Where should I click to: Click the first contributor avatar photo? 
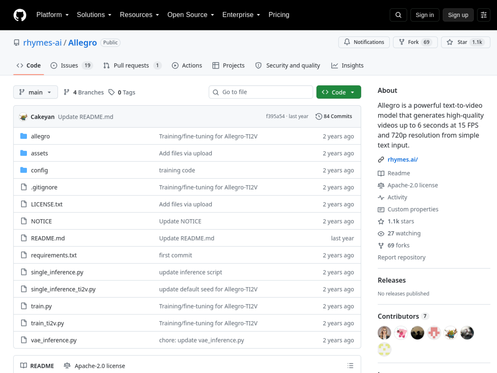pyautogui.click(x=384, y=333)
